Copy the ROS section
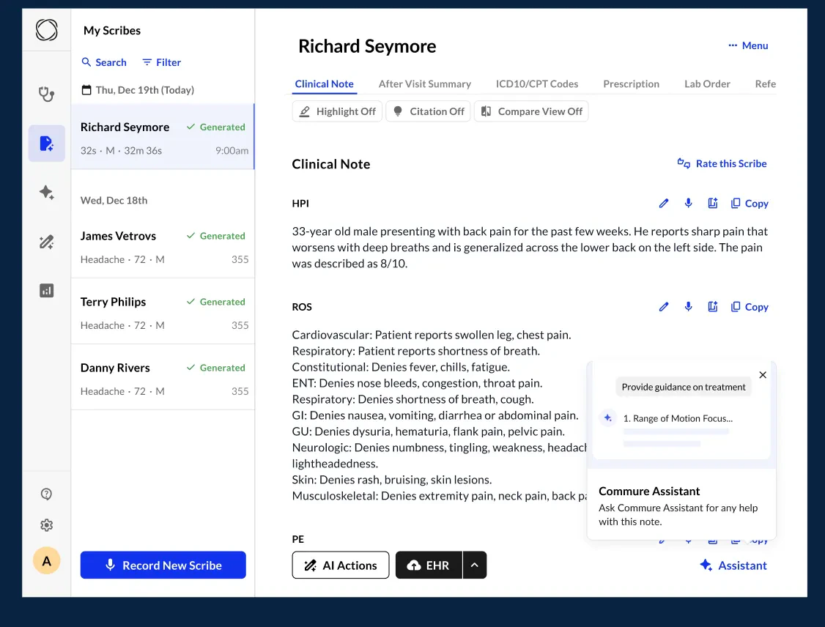 point(750,307)
